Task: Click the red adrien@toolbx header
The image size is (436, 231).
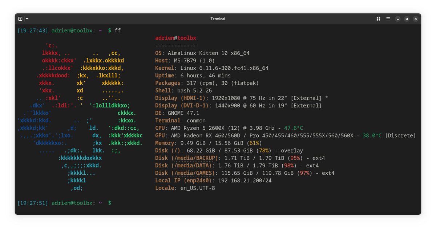Action: click(x=176, y=38)
